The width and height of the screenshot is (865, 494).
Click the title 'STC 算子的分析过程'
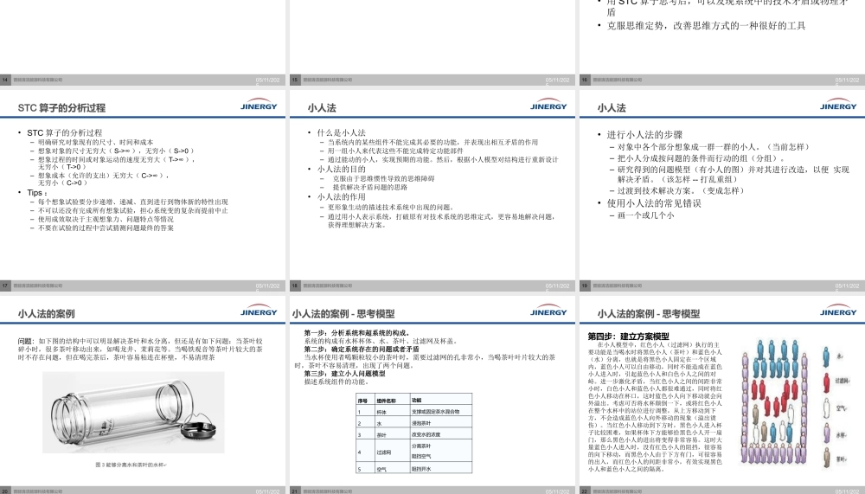61,107
